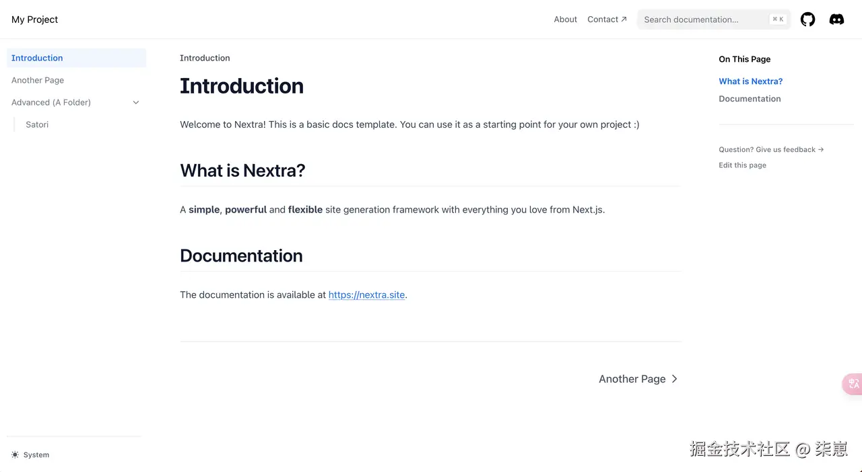This screenshot has height=472, width=862.
Task: Select Another Page in the sidebar
Action: point(38,80)
